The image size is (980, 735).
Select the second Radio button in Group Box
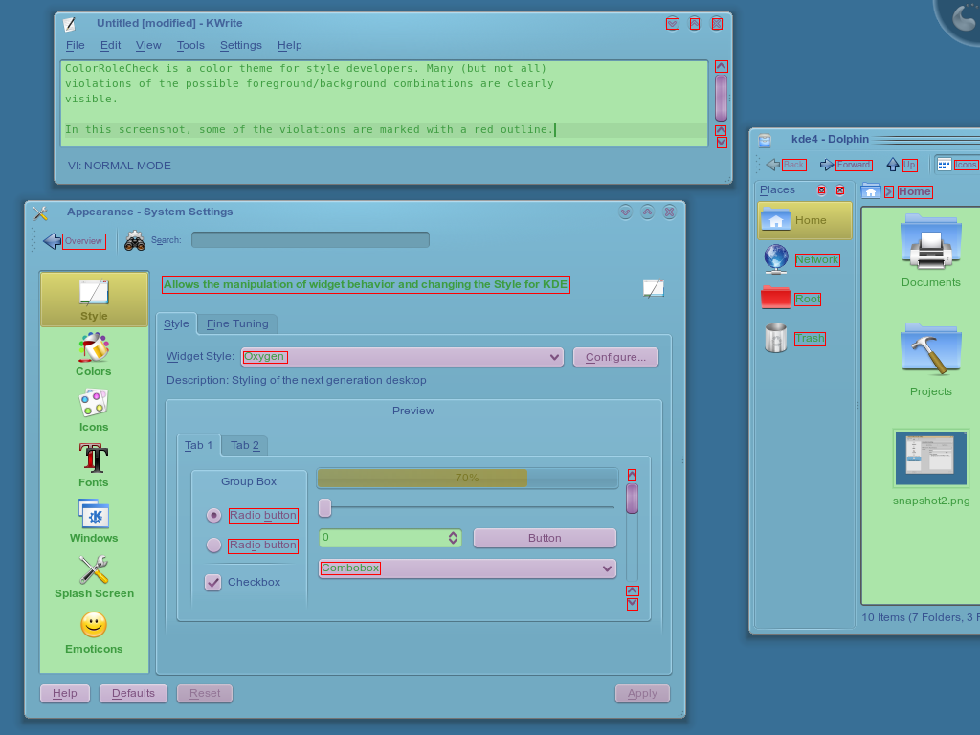point(213,545)
